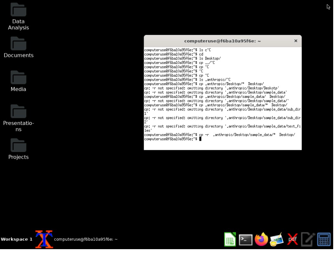Click the 'ls Desktop/' command line
The image size is (335, 255).
[x=183, y=59]
